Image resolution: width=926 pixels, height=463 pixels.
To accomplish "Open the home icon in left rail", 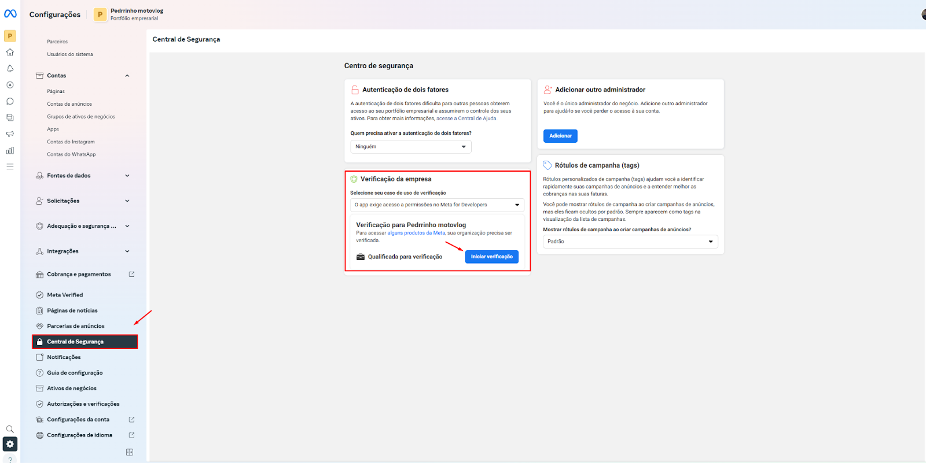I will point(10,52).
